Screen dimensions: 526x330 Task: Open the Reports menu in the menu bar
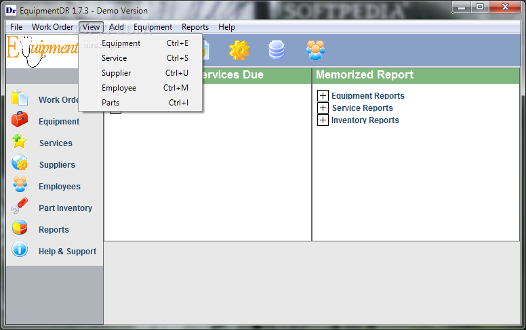coord(195,27)
